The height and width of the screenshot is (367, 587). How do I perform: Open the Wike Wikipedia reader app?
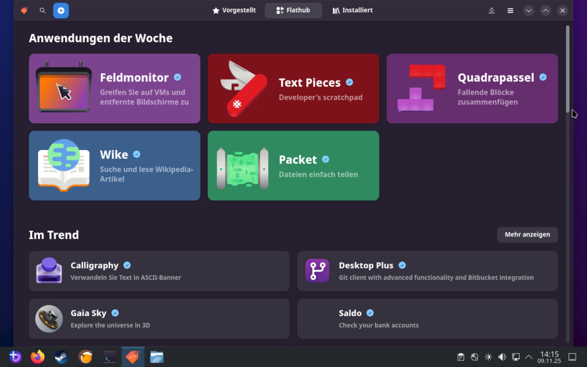click(114, 166)
